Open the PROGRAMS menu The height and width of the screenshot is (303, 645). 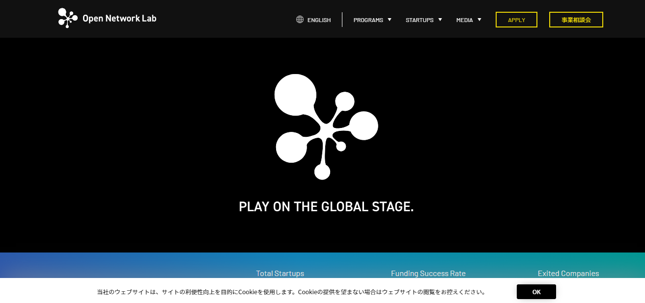(x=368, y=20)
